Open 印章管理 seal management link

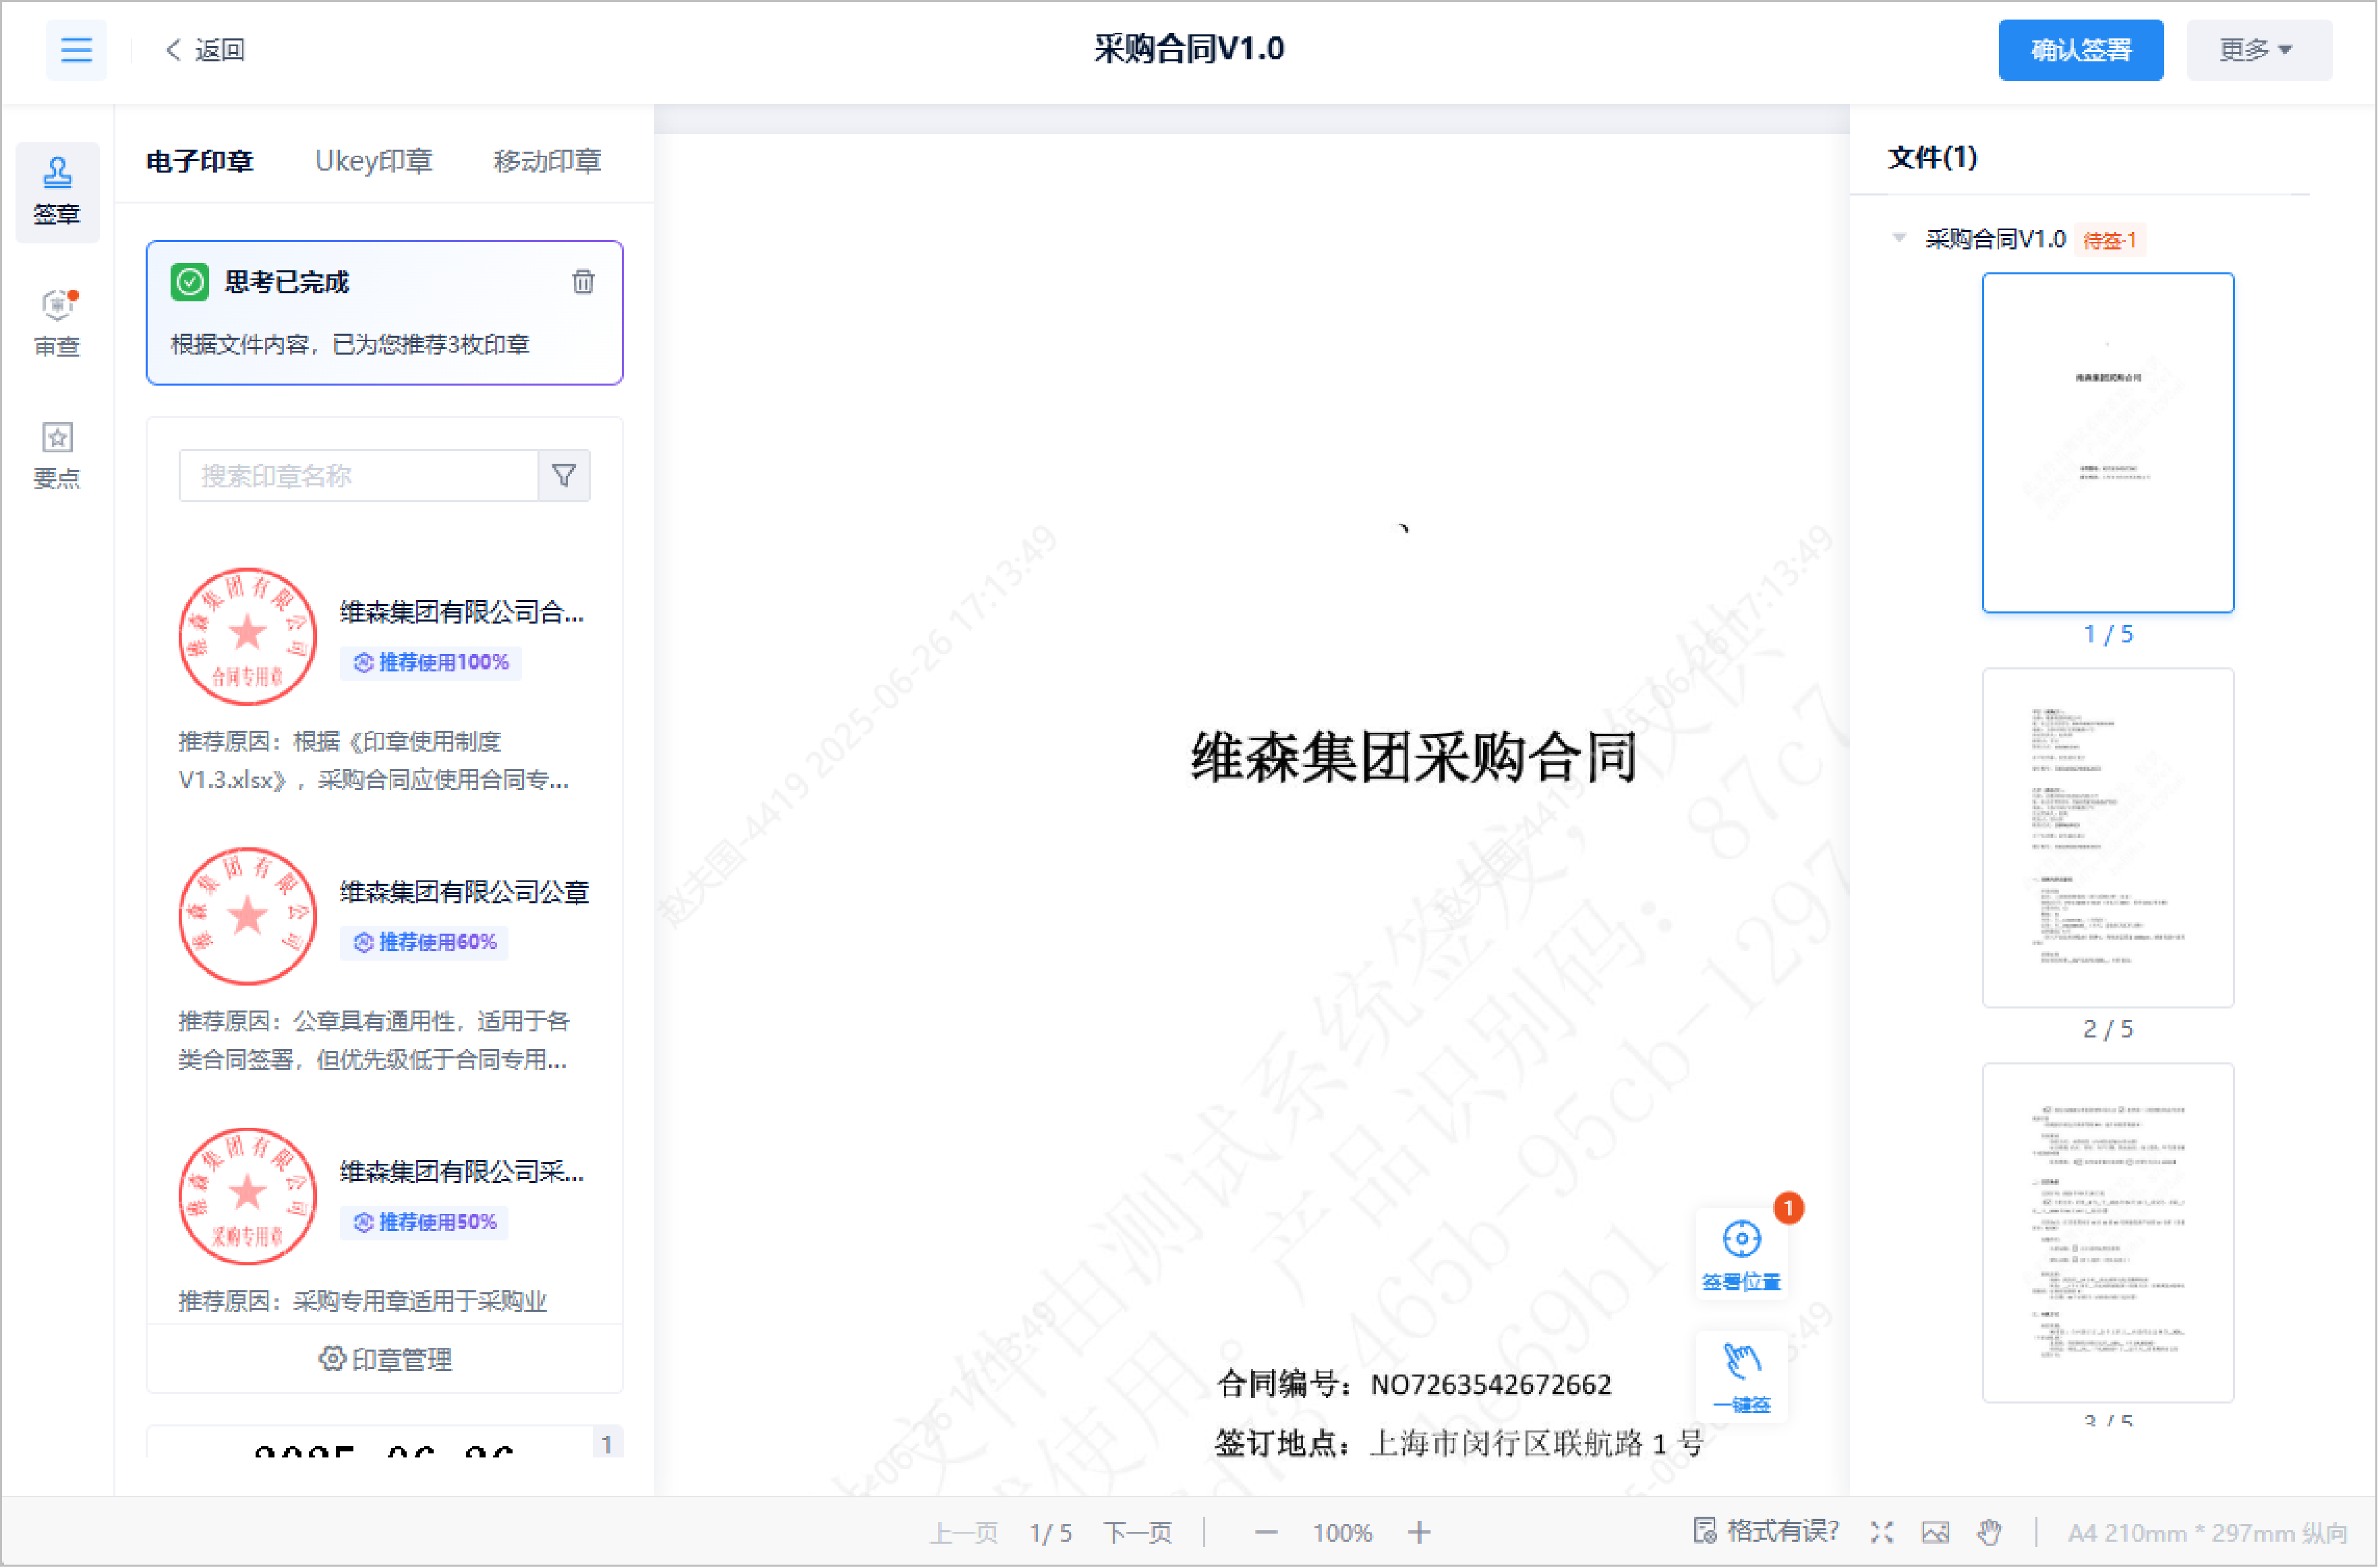(385, 1359)
